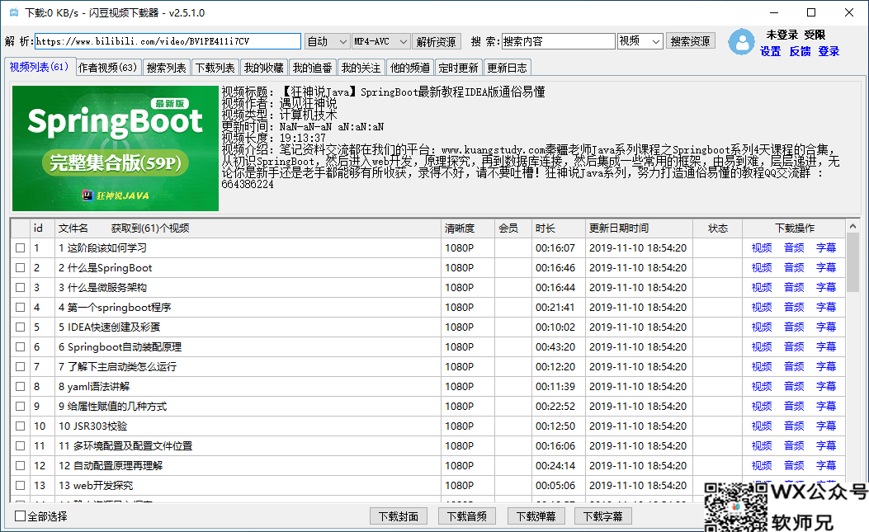
Task: Open 设置 settings
Action: pos(771,51)
